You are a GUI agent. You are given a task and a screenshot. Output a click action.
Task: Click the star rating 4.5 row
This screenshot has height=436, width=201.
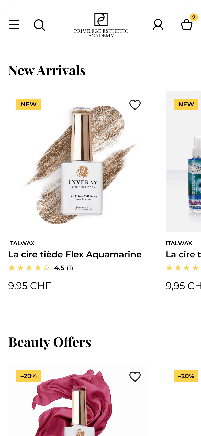click(x=41, y=268)
